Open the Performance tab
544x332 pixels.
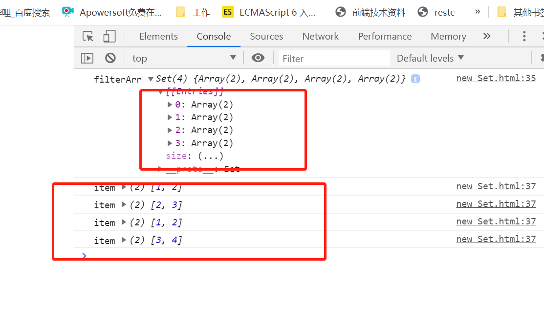[385, 36]
